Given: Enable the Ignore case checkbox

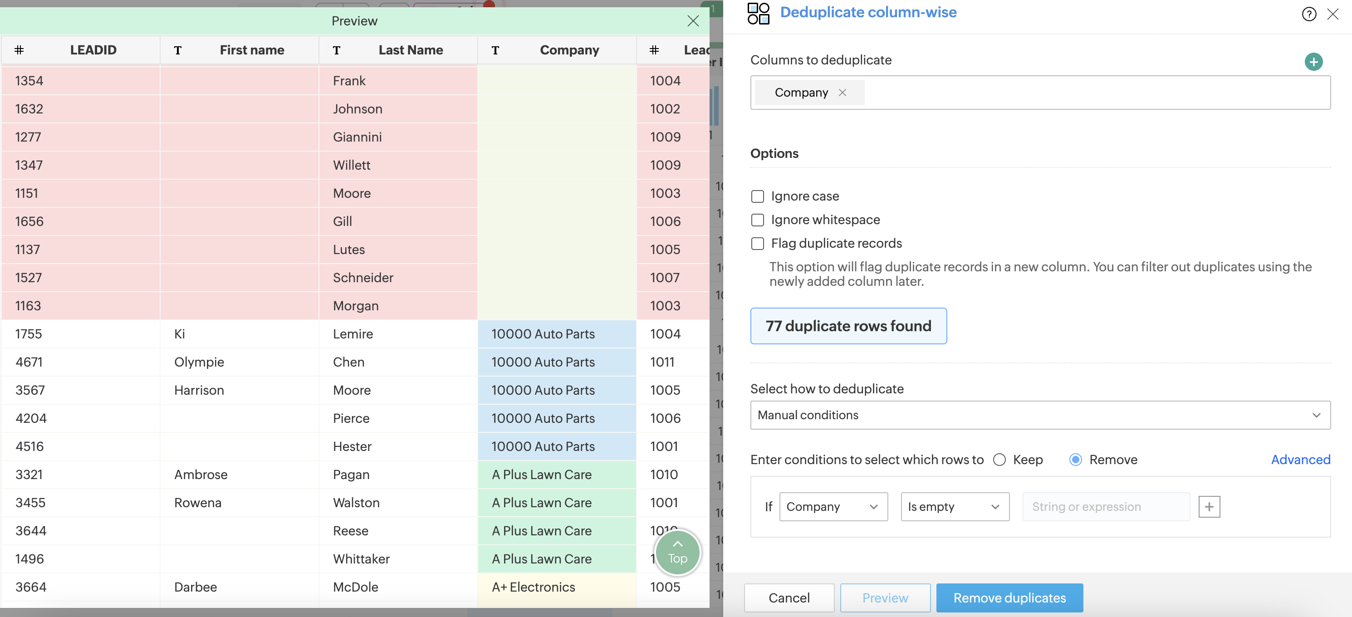Looking at the screenshot, I should click(757, 196).
